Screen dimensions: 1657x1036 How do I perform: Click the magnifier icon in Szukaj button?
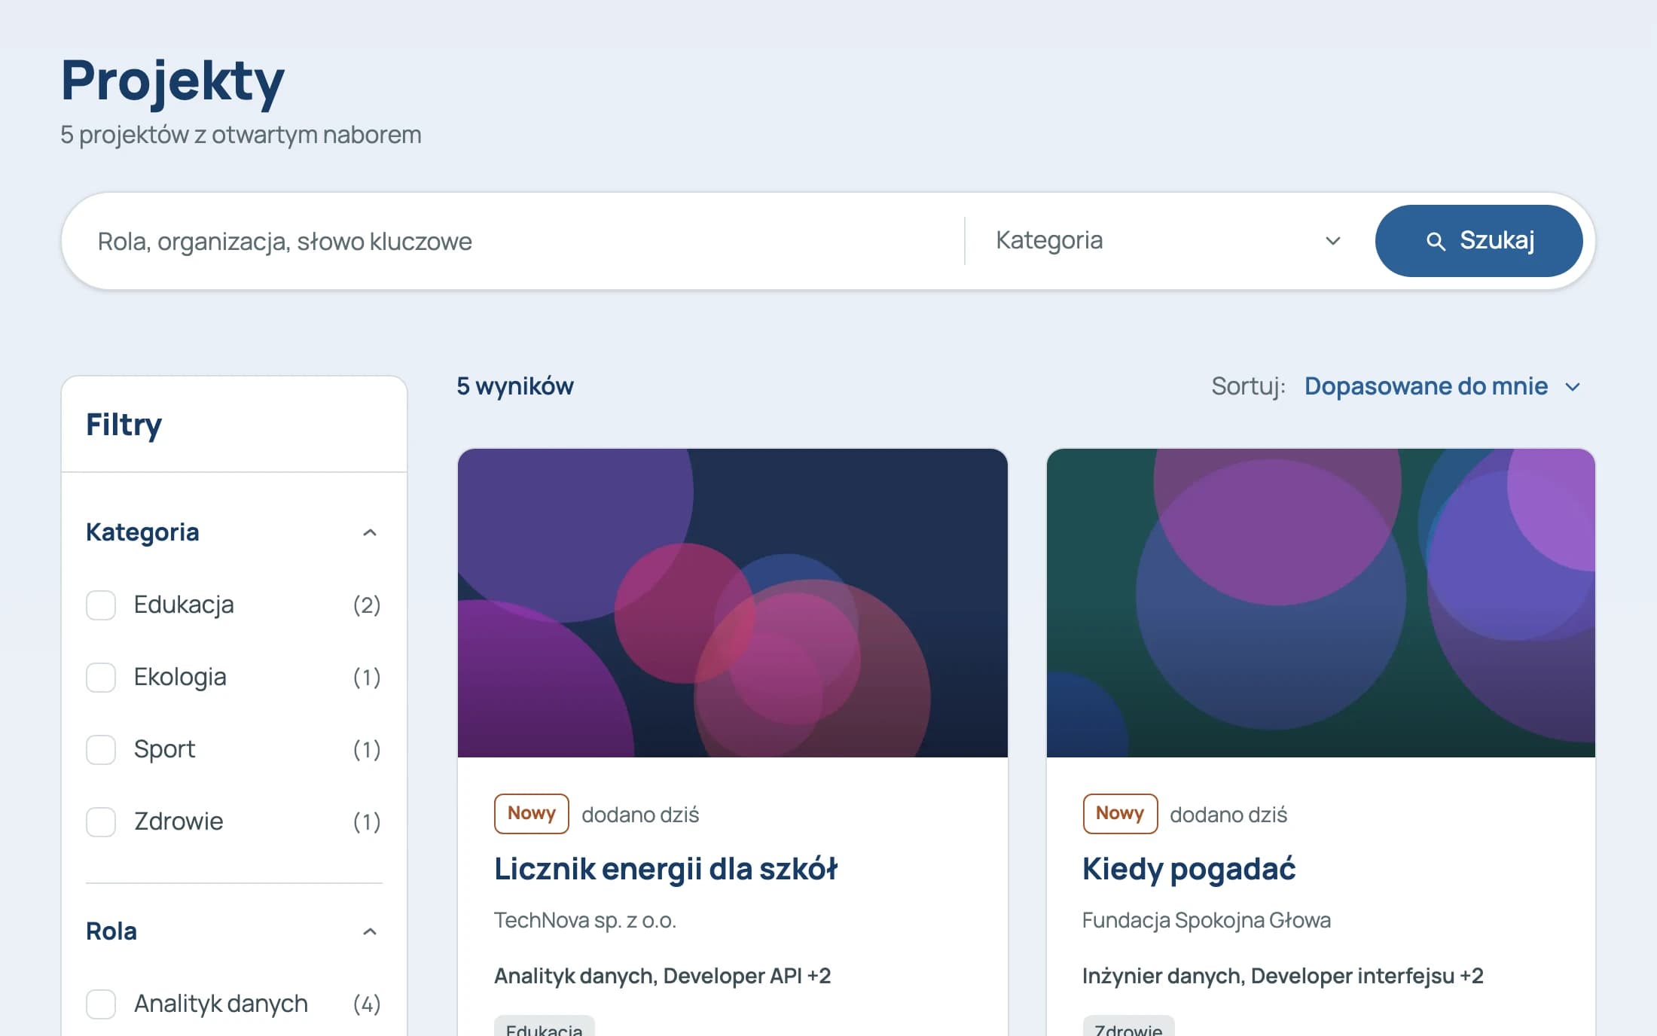click(x=1436, y=241)
